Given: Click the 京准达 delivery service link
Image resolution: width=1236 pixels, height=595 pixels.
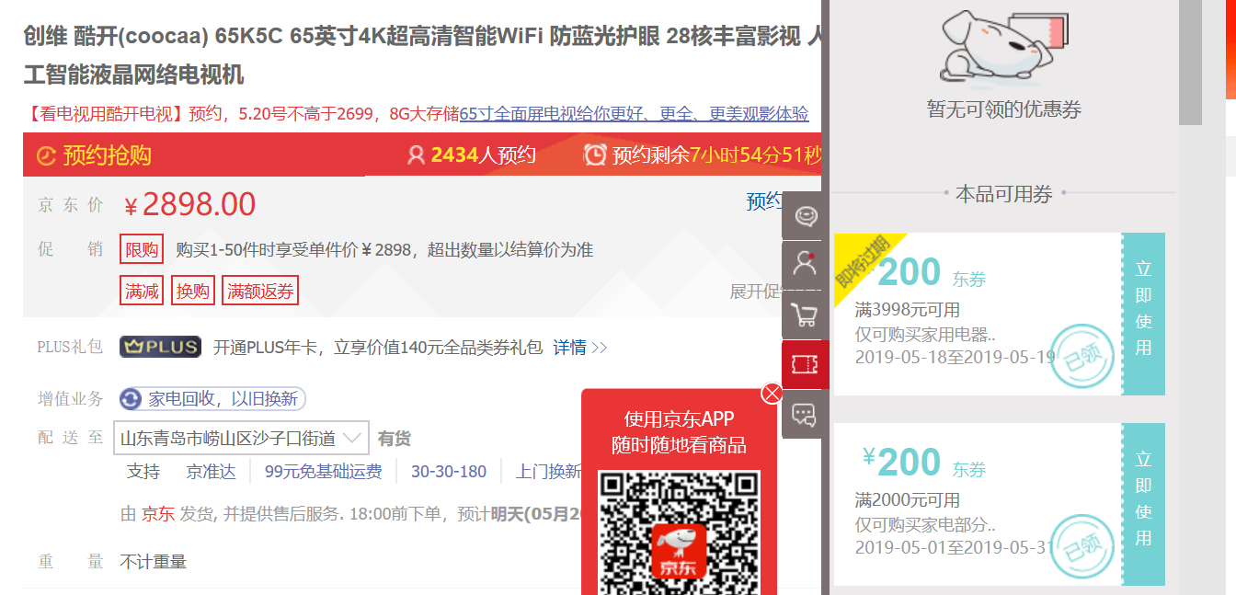Looking at the screenshot, I should coord(211,472).
